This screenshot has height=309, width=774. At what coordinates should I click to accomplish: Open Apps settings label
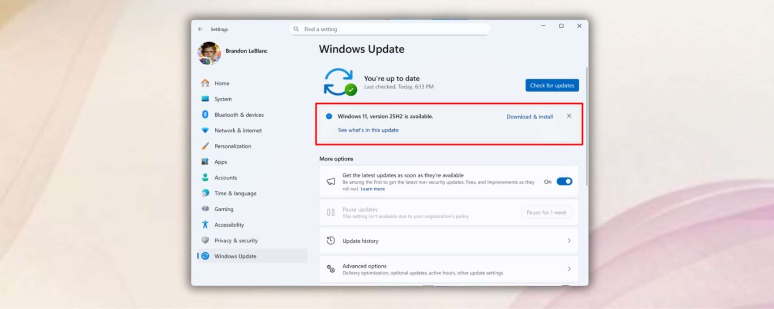(x=221, y=162)
